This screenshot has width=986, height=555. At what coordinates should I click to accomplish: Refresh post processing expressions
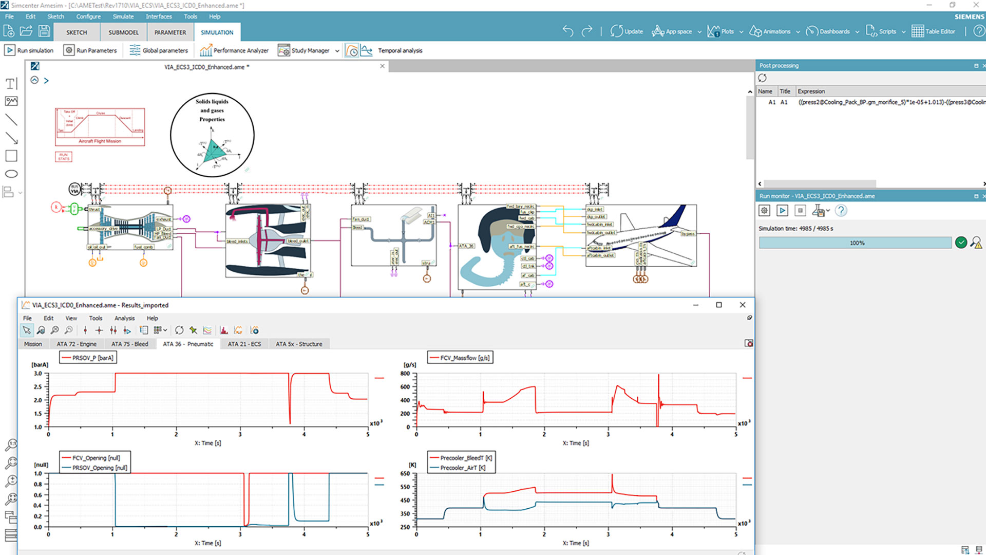pos(763,78)
